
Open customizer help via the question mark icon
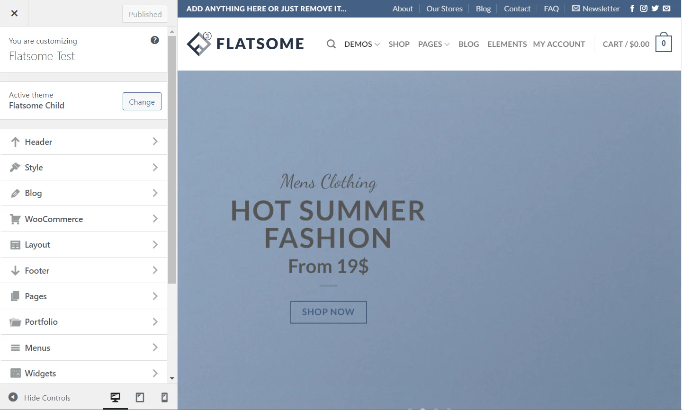tap(155, 40)
